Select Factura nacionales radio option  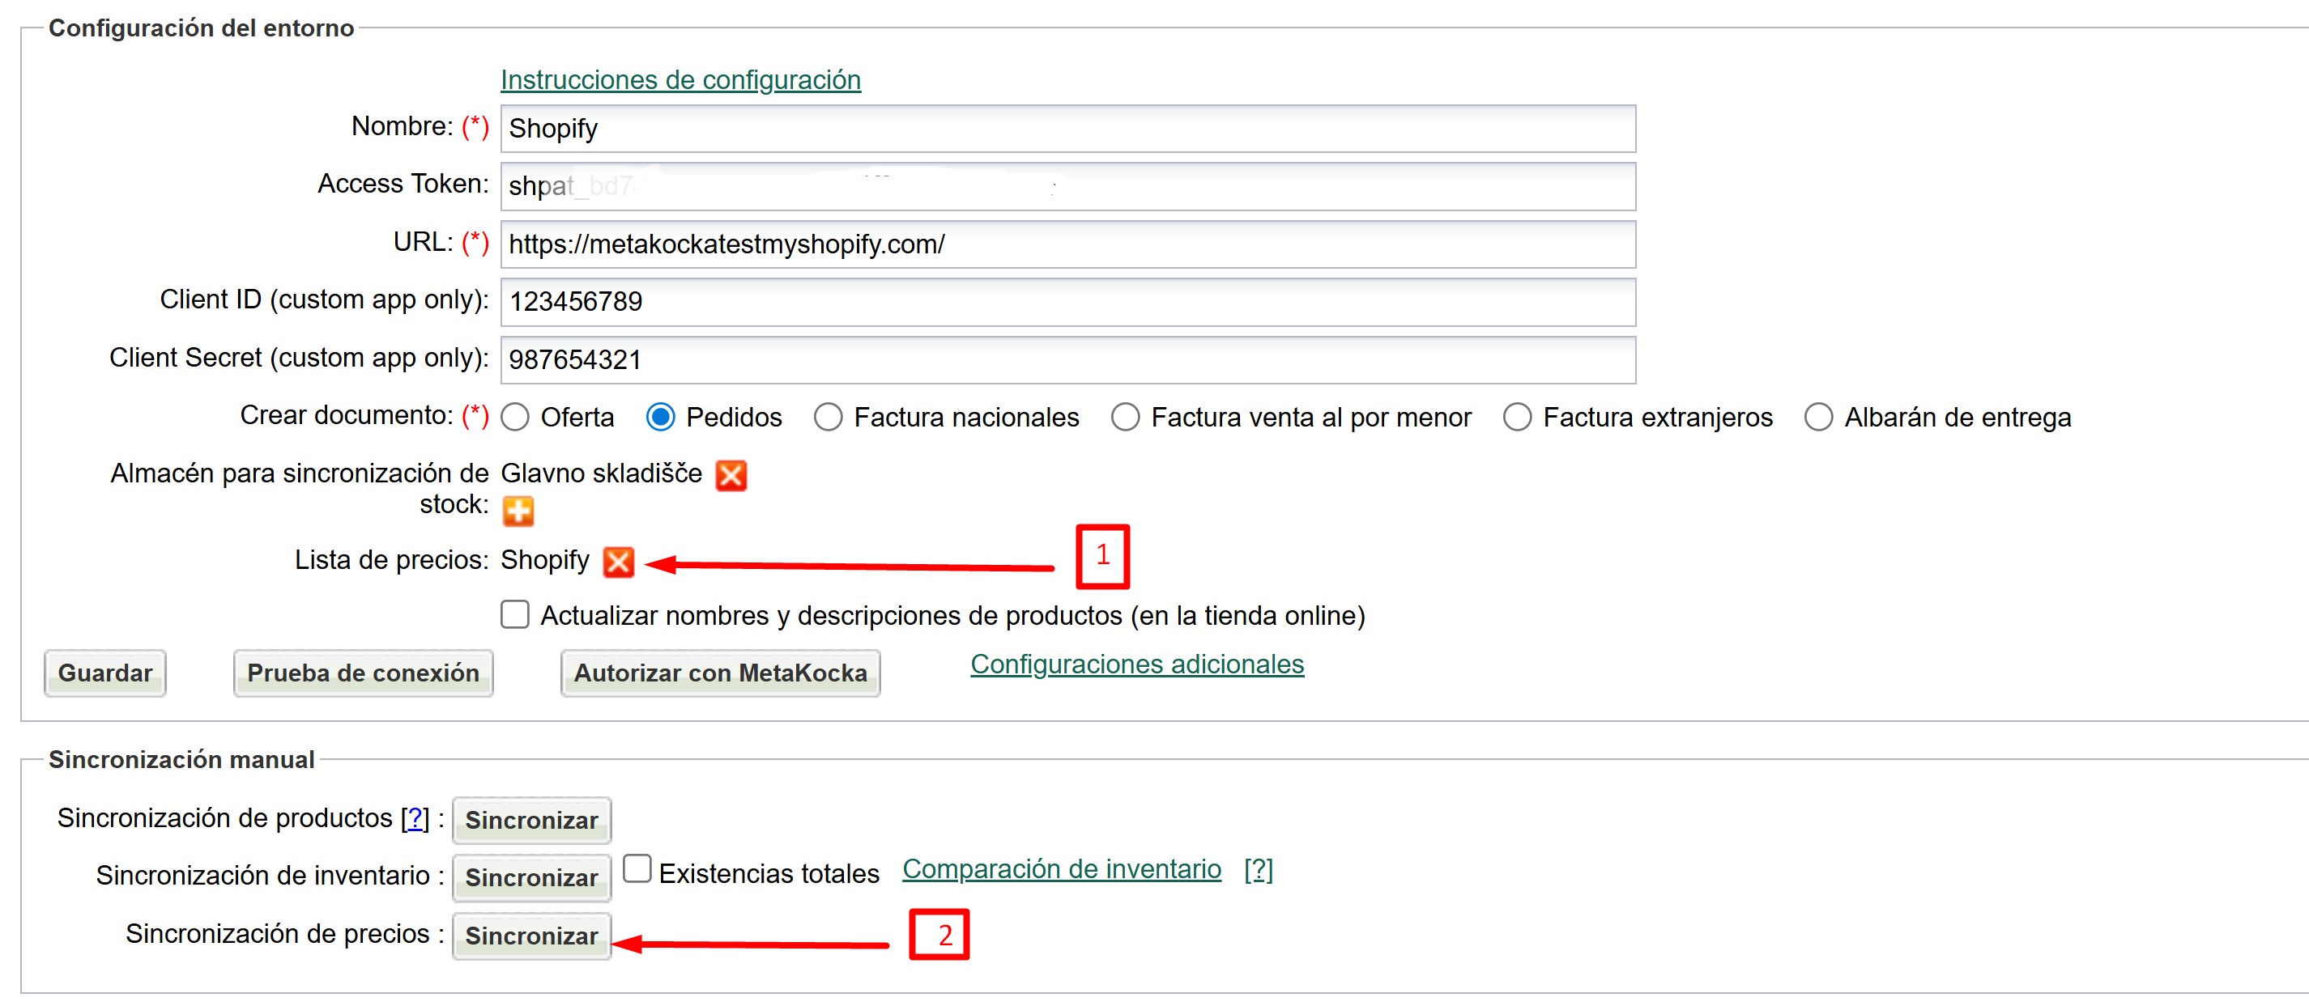point(829,418)
